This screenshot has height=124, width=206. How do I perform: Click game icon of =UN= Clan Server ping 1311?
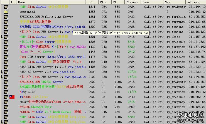(6, 7)
